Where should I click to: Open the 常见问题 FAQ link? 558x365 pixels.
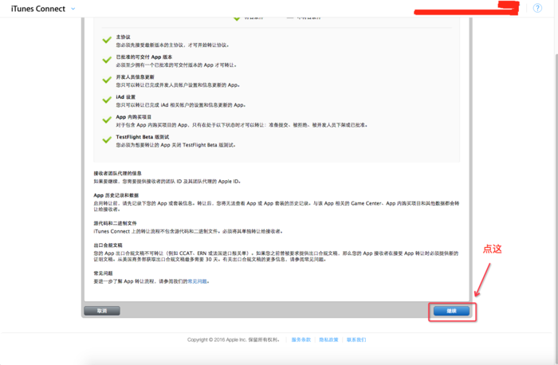[198, 281]
